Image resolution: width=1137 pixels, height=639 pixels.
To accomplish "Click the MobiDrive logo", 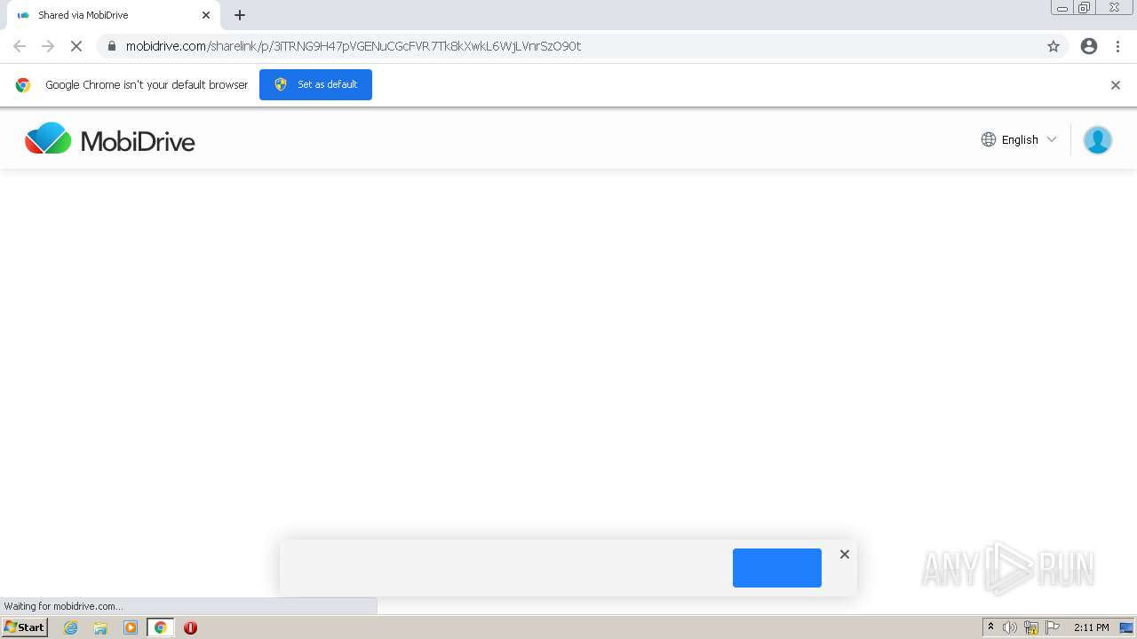I will coord(110,139).
